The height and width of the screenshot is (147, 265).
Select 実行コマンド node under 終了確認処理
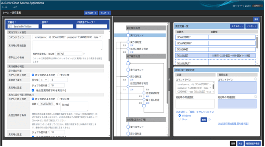pos(128,70)
